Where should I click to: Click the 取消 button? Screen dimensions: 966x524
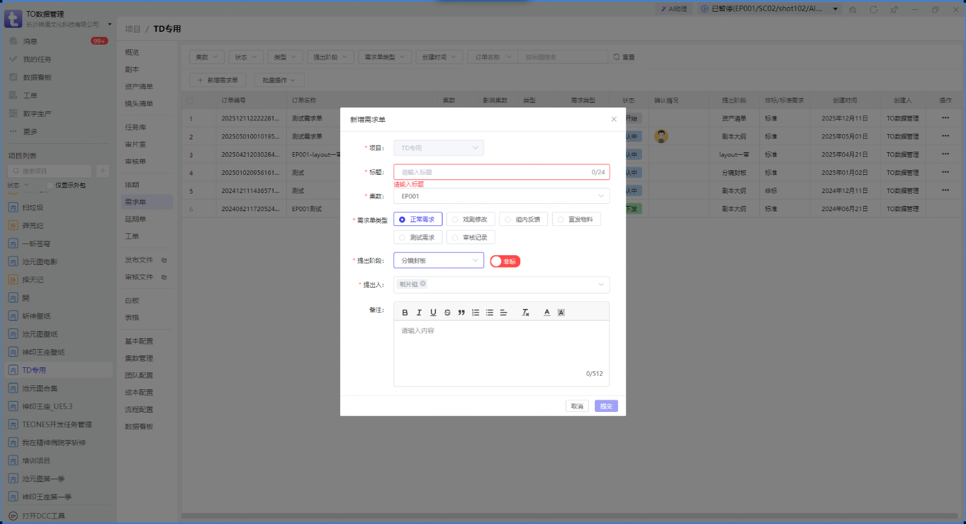coord(577,406)
